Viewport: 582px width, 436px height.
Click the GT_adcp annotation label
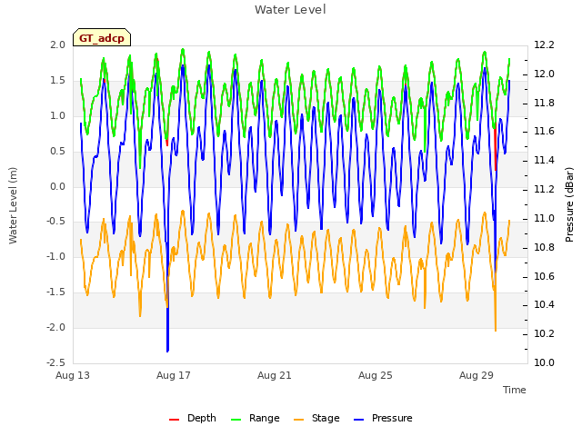coord(102,38)
